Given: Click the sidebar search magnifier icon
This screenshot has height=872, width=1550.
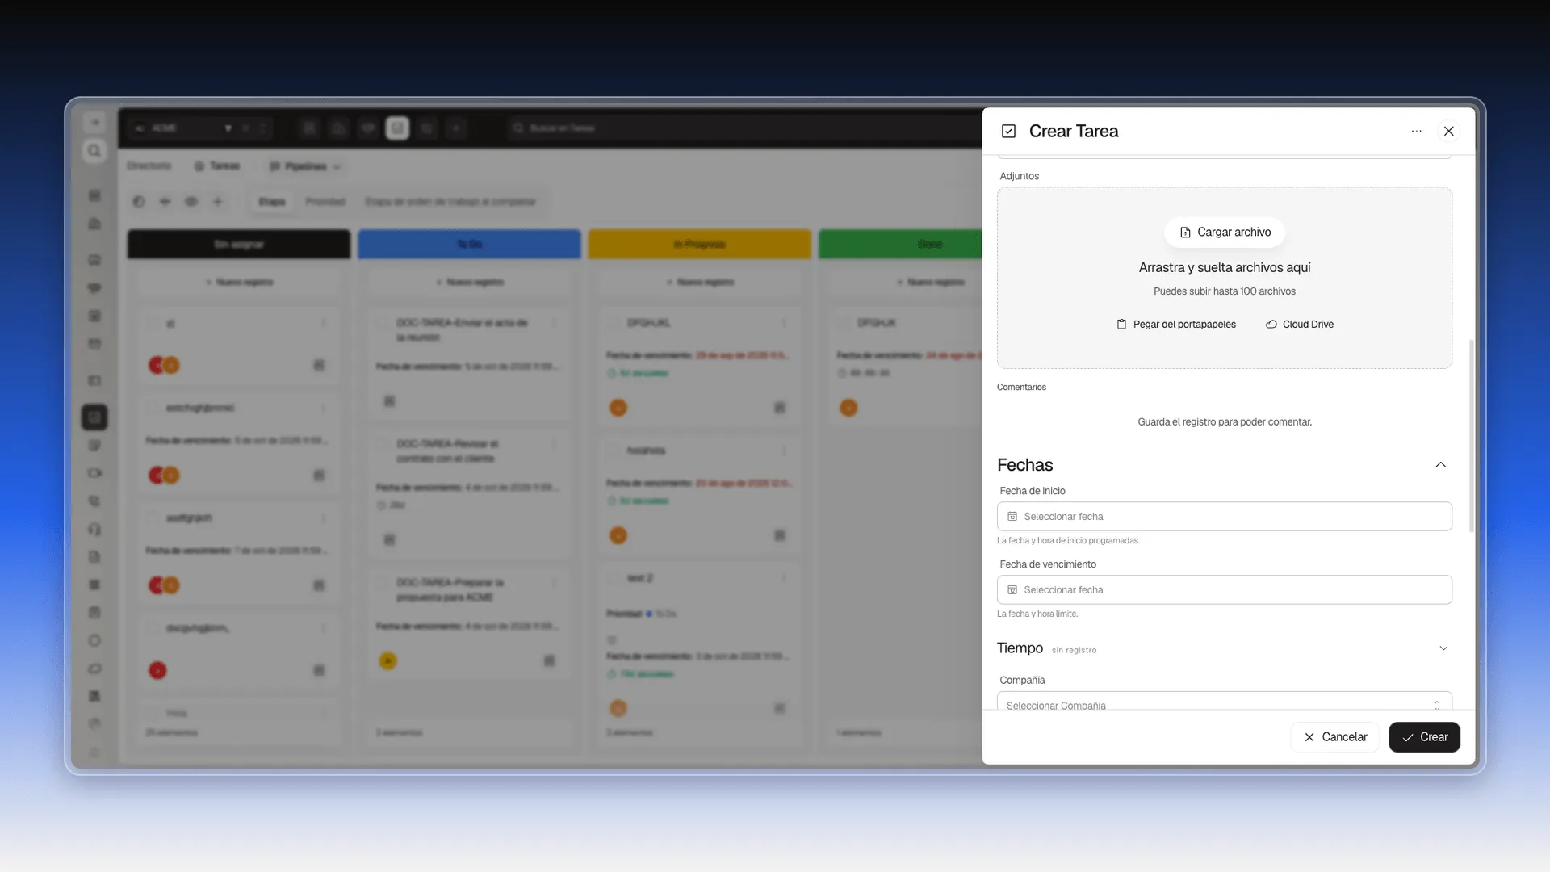Looking at the screenshot, I should 94,151.
